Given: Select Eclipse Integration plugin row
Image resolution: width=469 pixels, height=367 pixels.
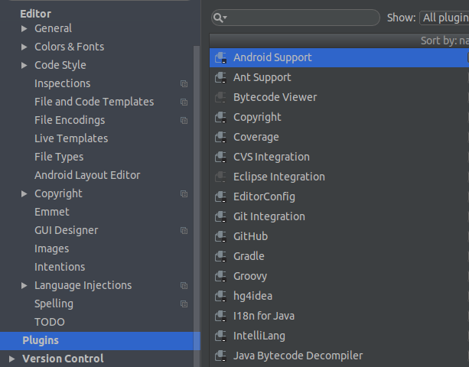Looking at the screenshot, I should click(339, 177).
